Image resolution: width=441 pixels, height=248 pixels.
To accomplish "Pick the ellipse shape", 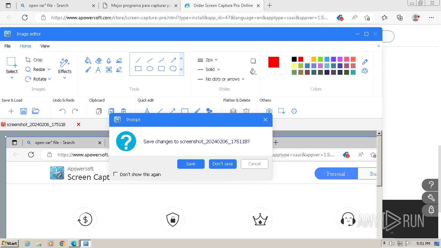I will point(150,69).
